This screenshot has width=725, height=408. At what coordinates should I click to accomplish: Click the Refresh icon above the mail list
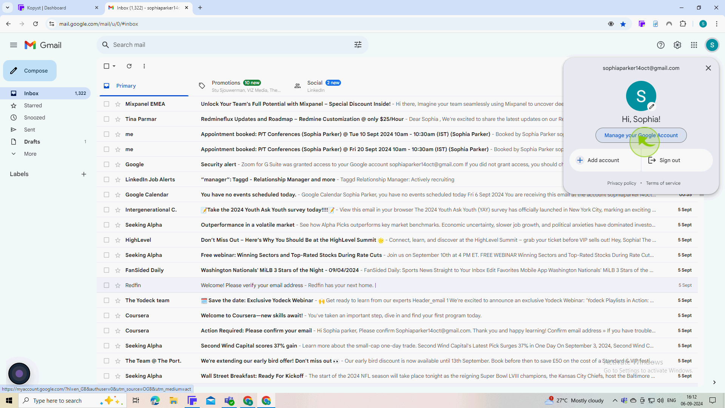pyautogui.click(x=129, y=66)
